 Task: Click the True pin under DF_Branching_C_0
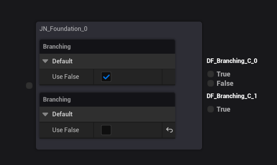(x=210, y=74)
